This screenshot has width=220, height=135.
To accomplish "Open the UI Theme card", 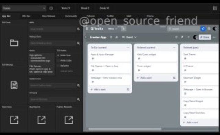I will click(x=200, y=68).
